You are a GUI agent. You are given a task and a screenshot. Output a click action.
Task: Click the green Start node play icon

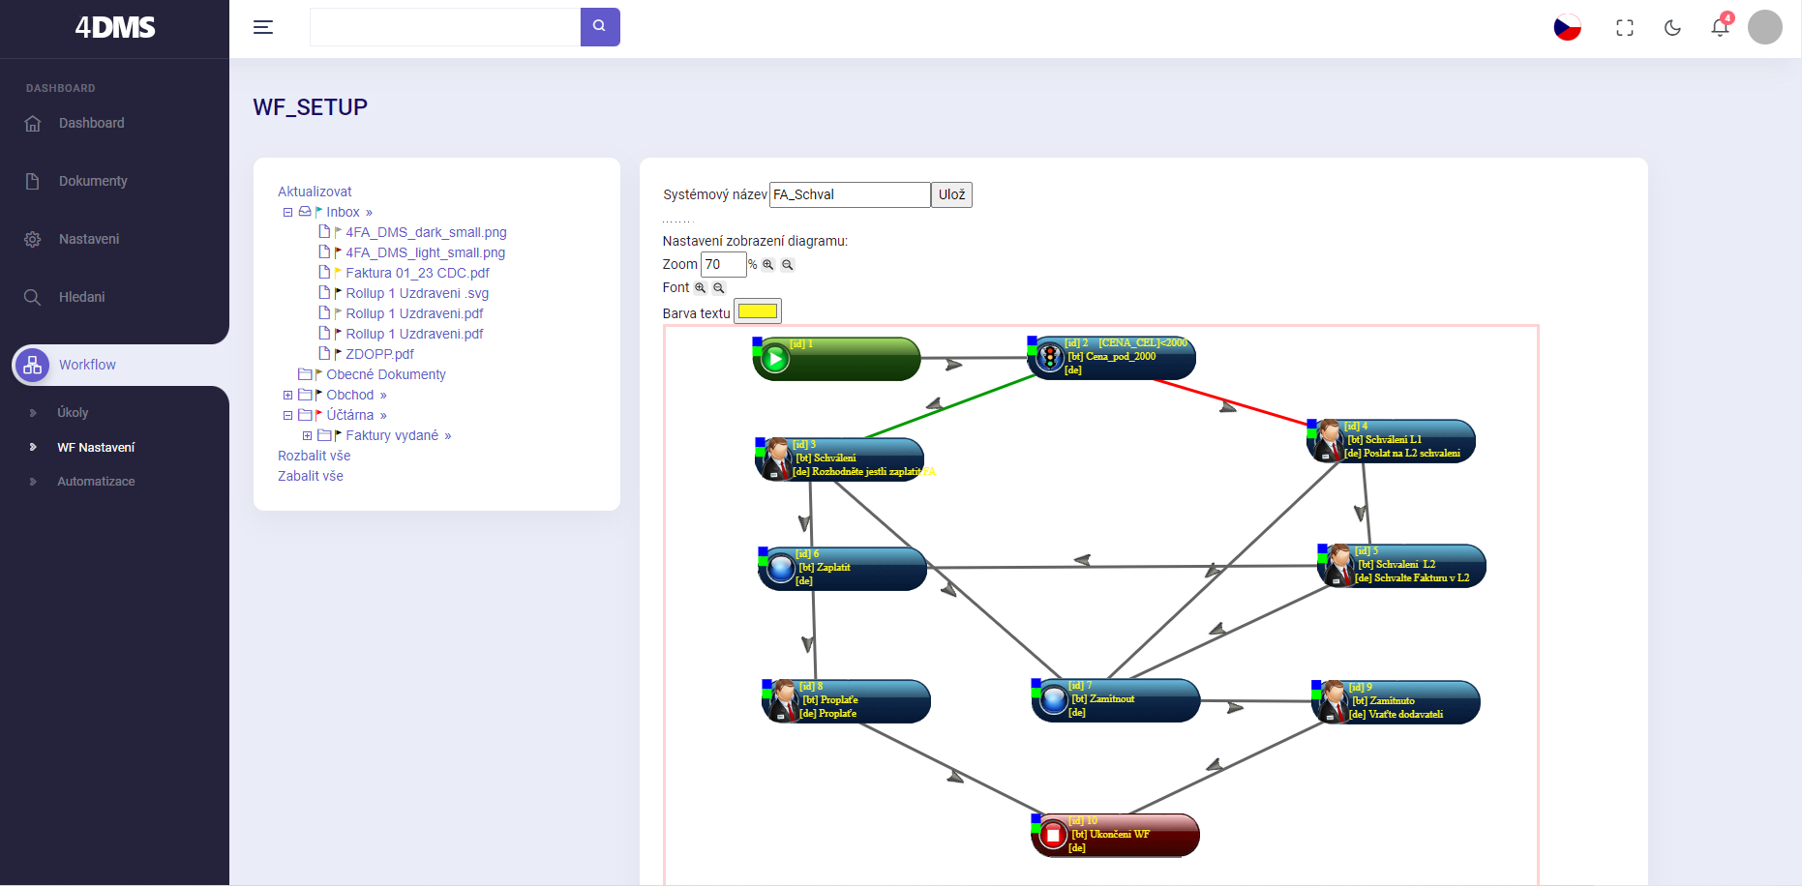(775, 360)
